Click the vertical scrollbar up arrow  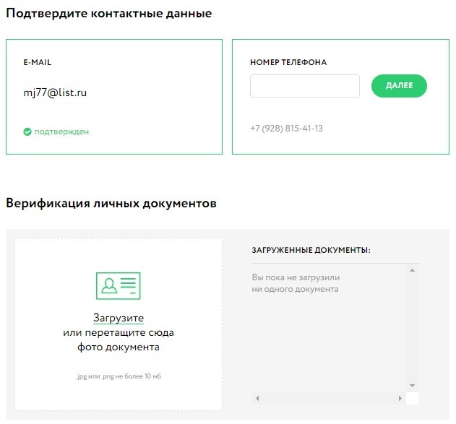[x=412, y=270]
